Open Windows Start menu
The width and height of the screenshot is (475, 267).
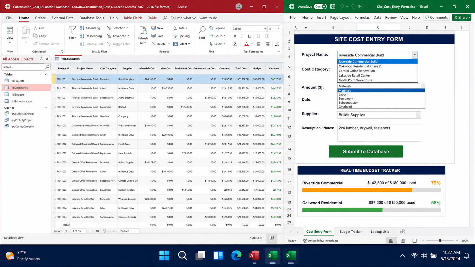(x=164, y=256)
